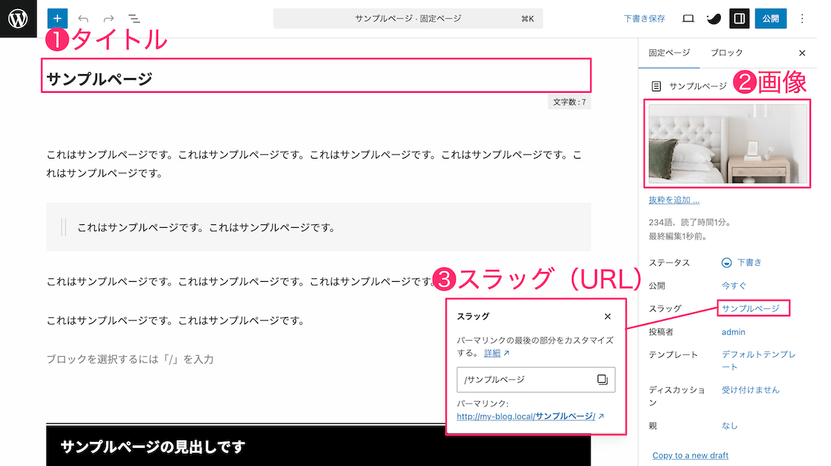Switch to the ブロック tab
This screenshot has height=466, width=831.
click(x=726, y=53)
